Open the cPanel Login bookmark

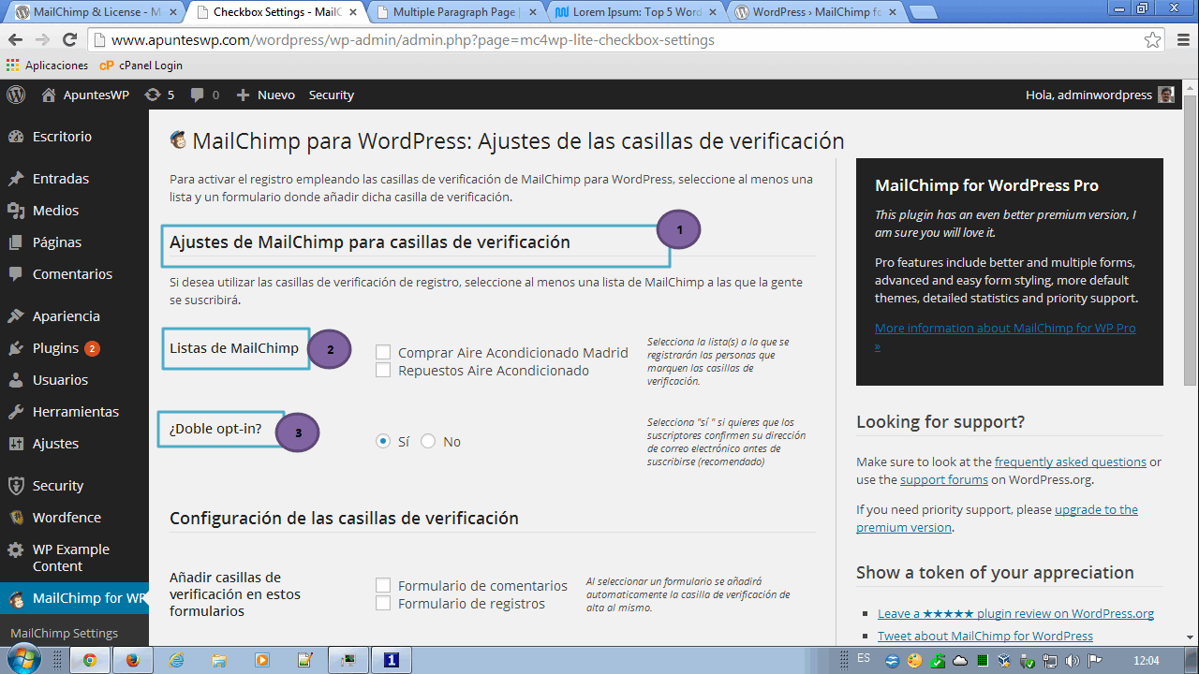[x=141, y=66]
